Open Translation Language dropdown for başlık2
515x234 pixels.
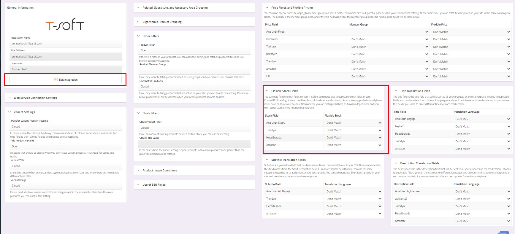pos(482,127)
